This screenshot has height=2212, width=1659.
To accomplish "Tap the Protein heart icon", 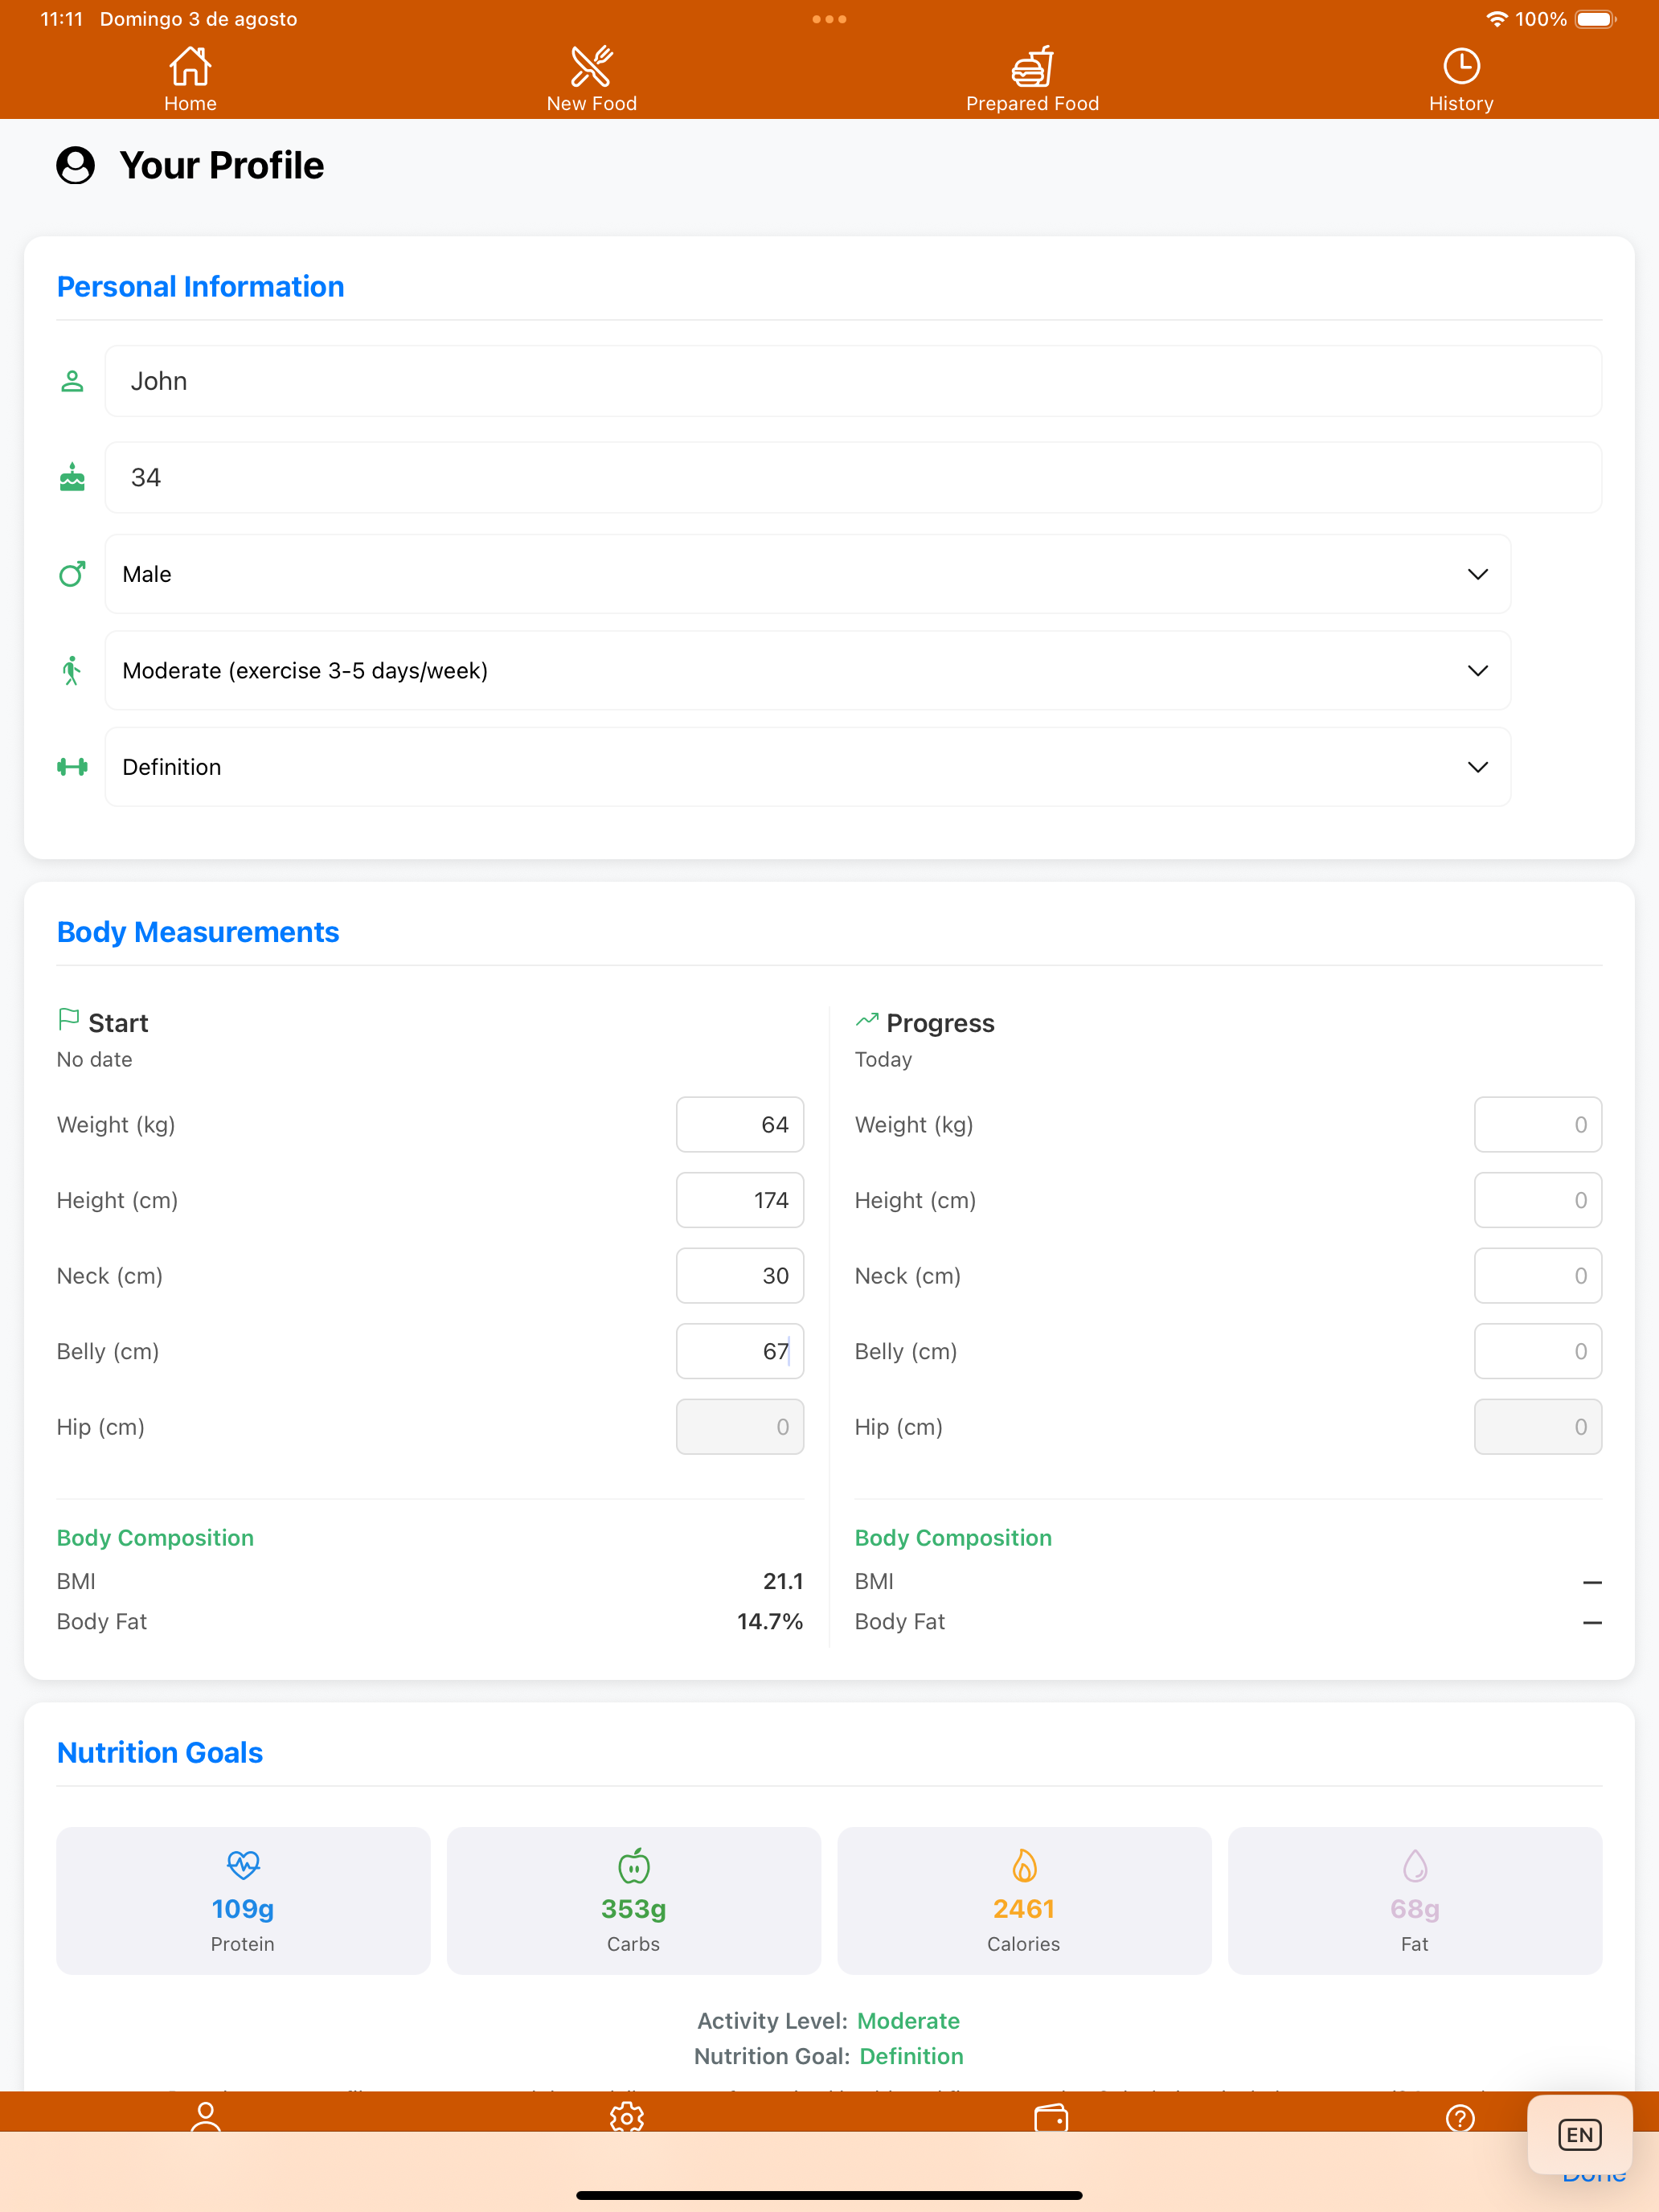I will click(x=243, y=1865).
